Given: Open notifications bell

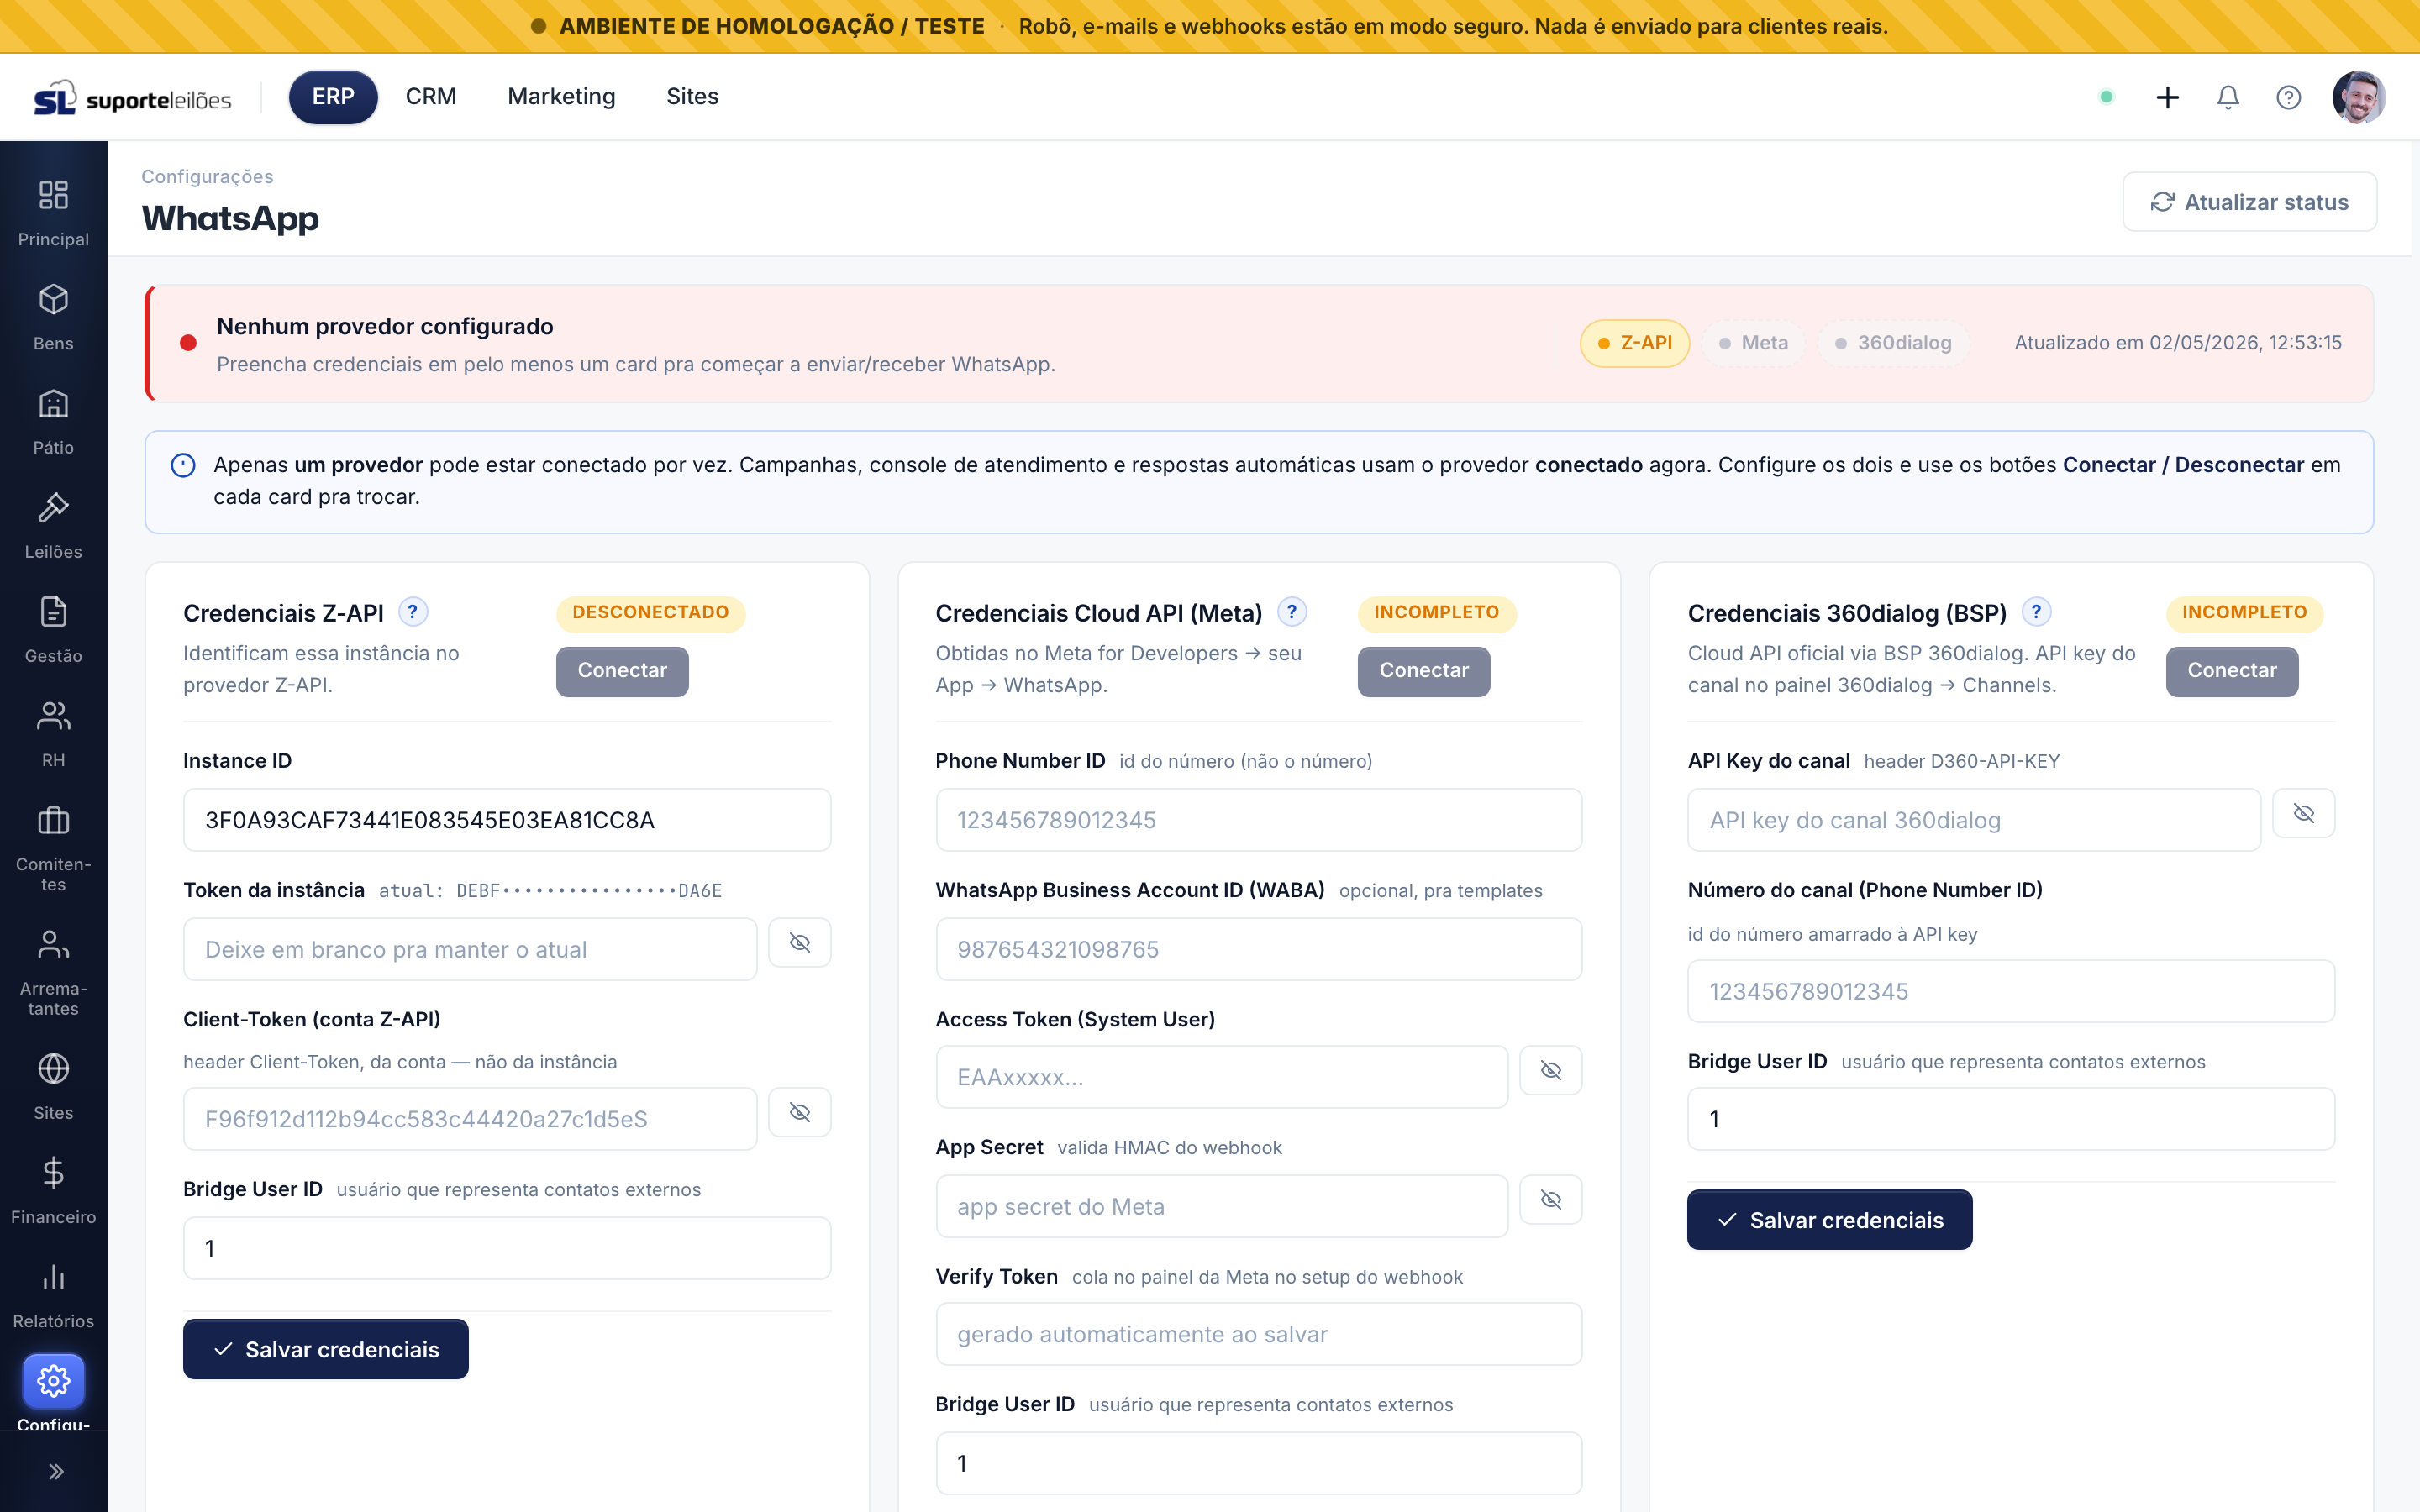Looking at the screenshot, I should click(2228, 97).
